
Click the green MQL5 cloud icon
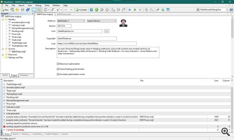pyautogui.click(x=163, y=10)
